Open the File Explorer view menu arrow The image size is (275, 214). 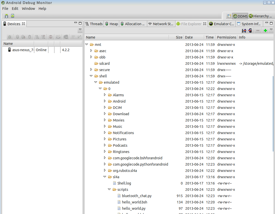pos(271,29)
